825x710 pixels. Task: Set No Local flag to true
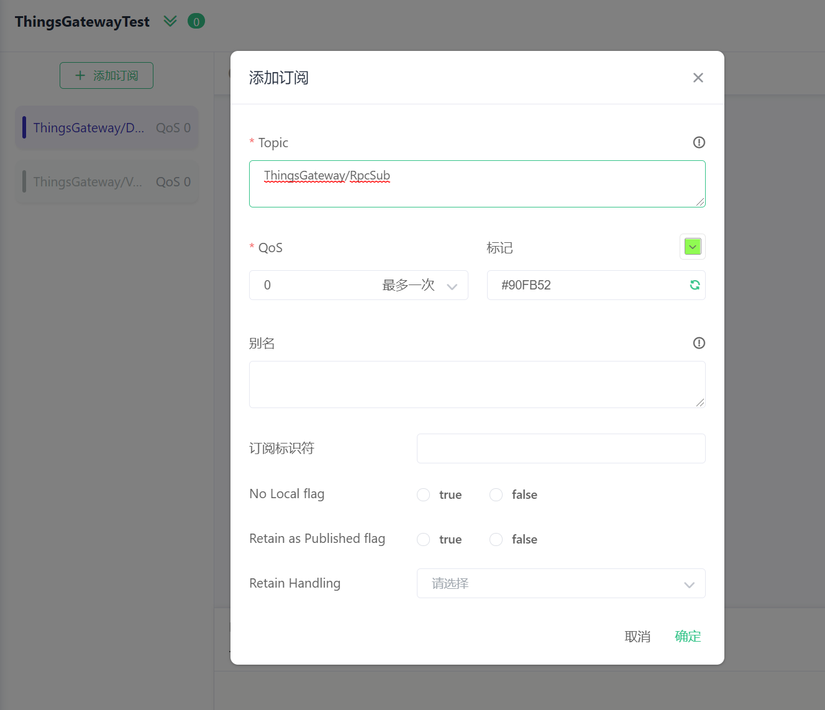[424, 495]
